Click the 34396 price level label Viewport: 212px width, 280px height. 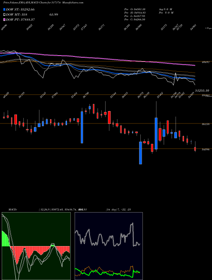(206, 150)
